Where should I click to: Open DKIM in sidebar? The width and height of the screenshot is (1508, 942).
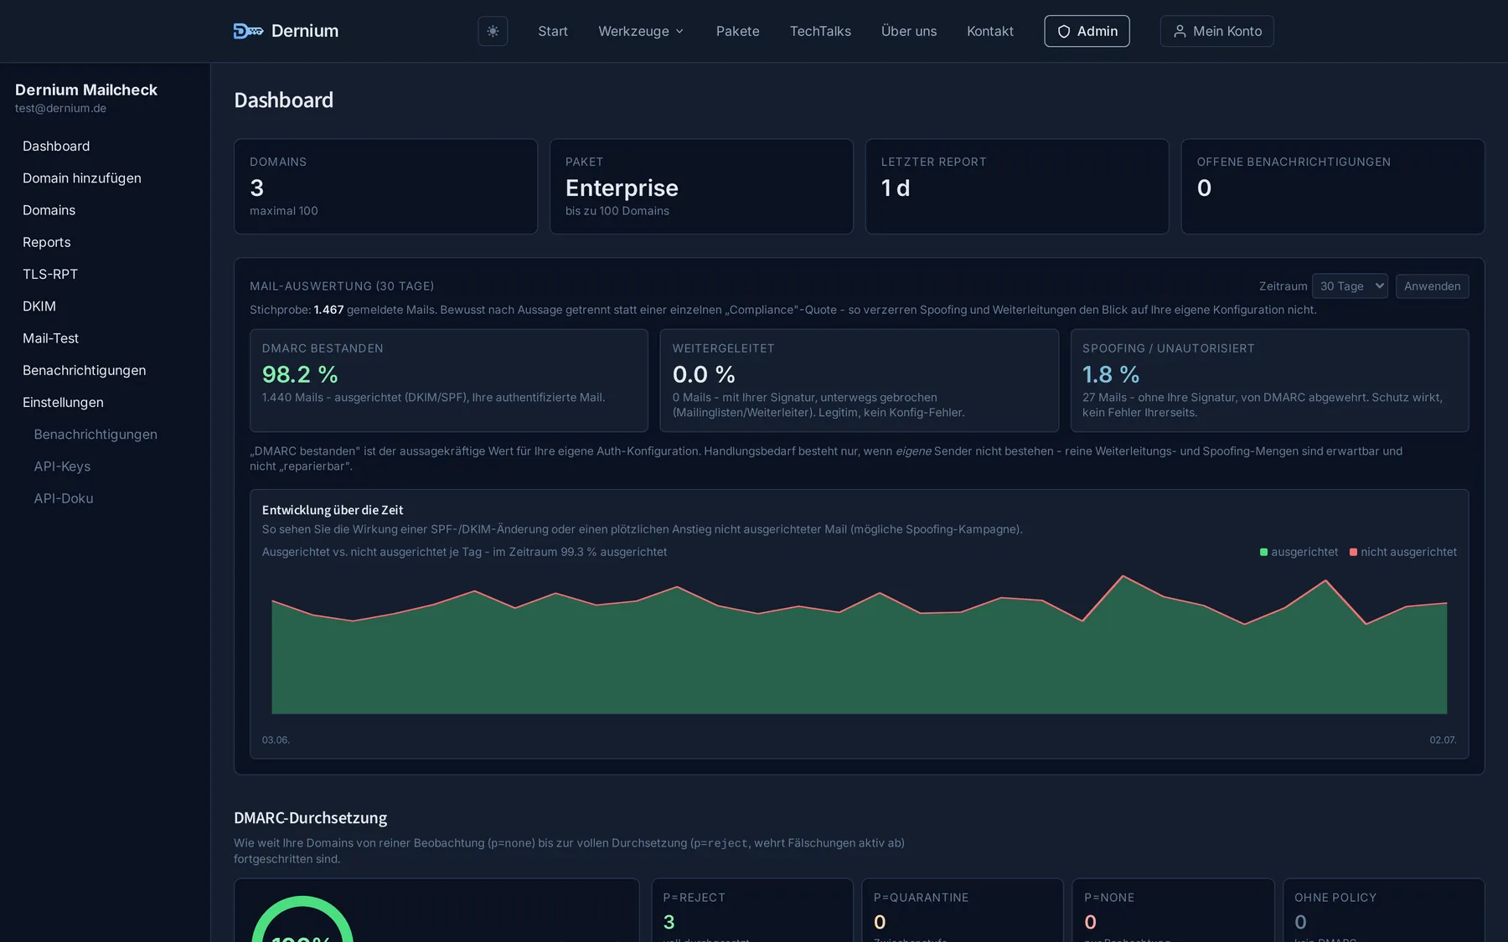click(x=39, y=306)
